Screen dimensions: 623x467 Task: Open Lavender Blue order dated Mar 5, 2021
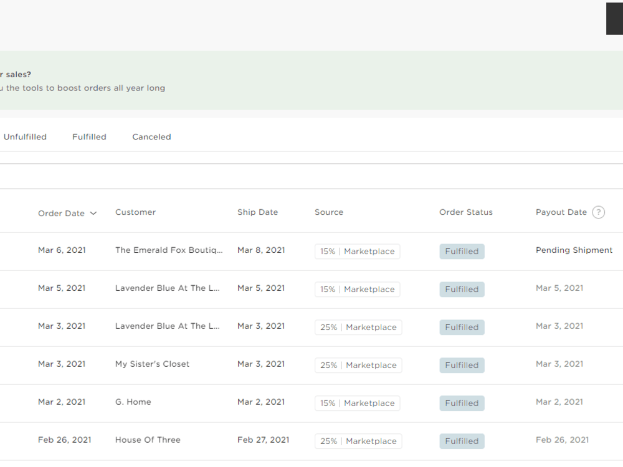point(167,288)
